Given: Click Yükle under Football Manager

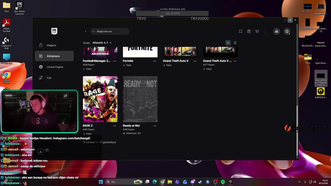Looking at the screenshot, I should (87, 69).
